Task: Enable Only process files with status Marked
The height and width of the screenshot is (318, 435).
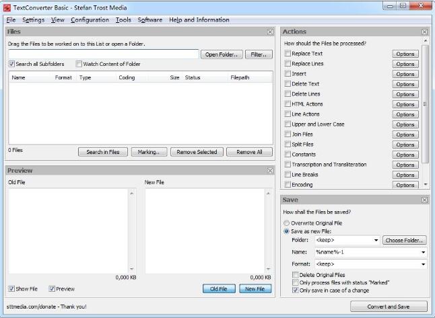Action: (296, 282)
